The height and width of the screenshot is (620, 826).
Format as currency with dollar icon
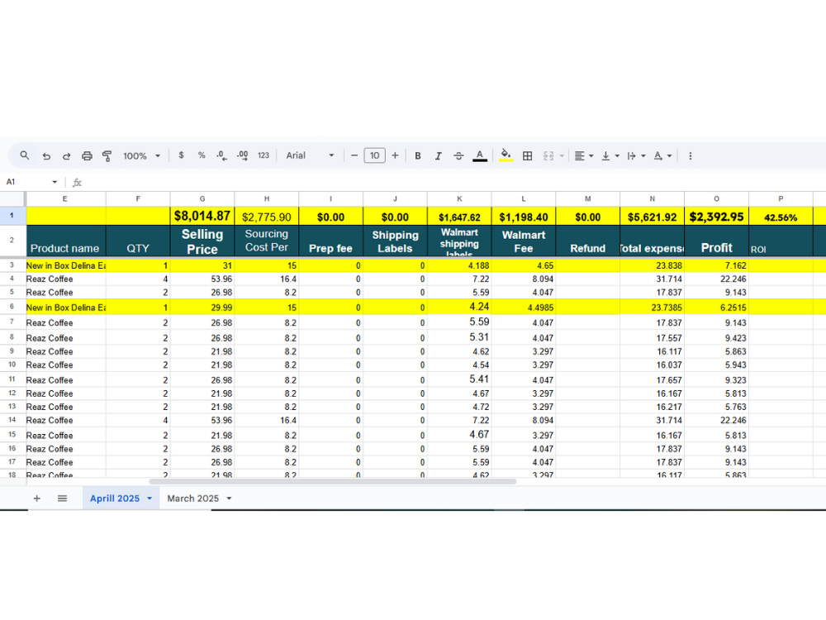point(181,155)
